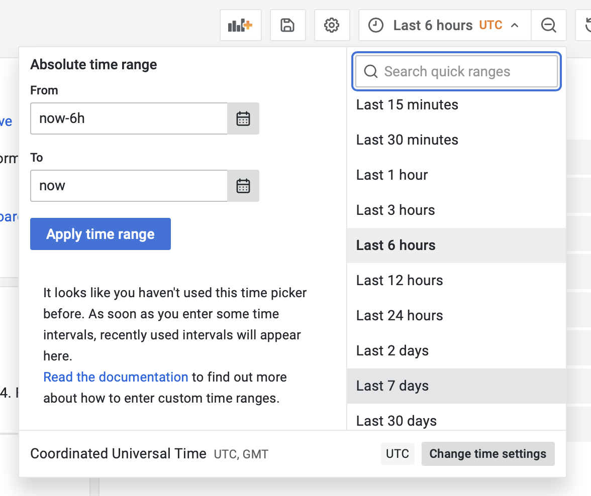Click the Save dashboard floppy icon
The width and height of the screenshot is (591, 496).
tap(287, 25)
